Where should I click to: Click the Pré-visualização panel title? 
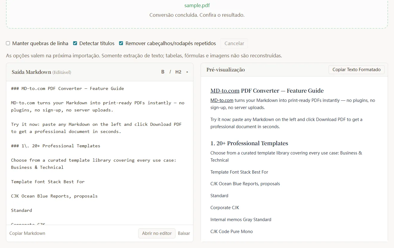(x=226, y=70)
